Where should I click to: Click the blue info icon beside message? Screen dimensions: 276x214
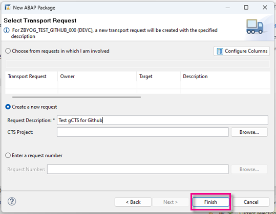[x=7, y=30]
